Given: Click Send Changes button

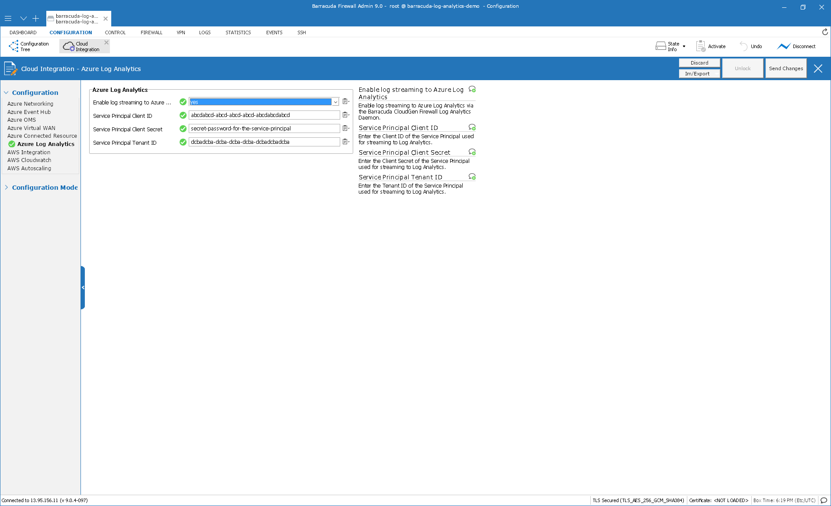Looking at the screenshot, I should [x=786, y=68].
